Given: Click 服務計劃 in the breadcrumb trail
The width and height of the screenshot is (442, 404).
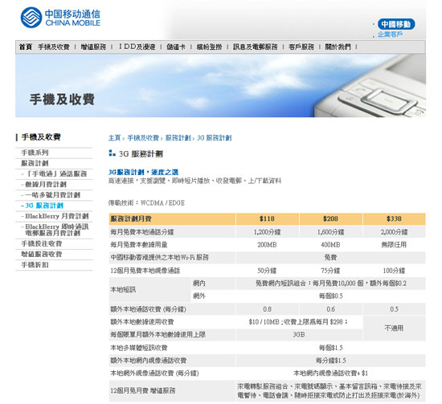Looking at the screenshot, I should 178,138.
